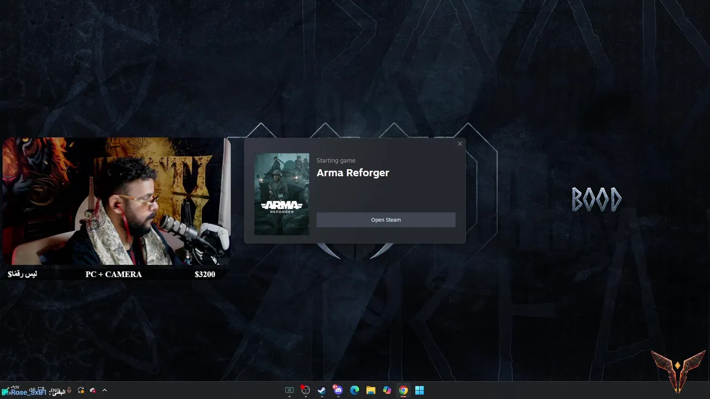
Task: Open OBS Studio from the taskbar
Action: [x=306, y=390]
